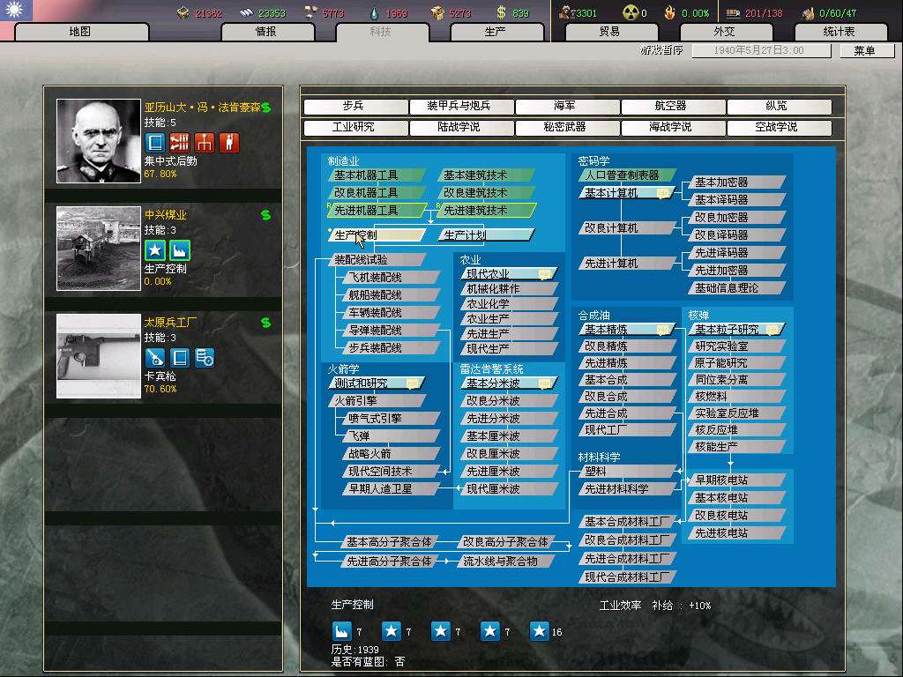Select the 装甲兵与炮兵 tech category
903x677 pixels.
coord(460,107)
